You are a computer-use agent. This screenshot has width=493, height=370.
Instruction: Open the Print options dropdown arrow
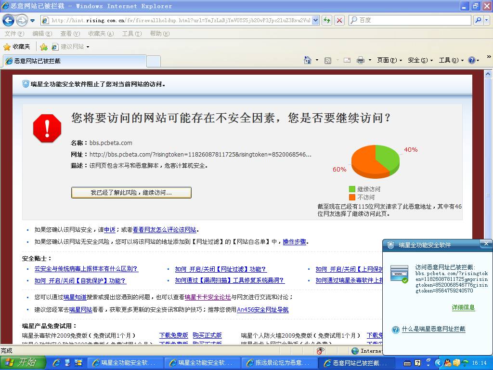[370, 60]
